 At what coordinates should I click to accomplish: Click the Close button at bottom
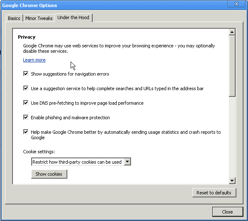[228, 212]
